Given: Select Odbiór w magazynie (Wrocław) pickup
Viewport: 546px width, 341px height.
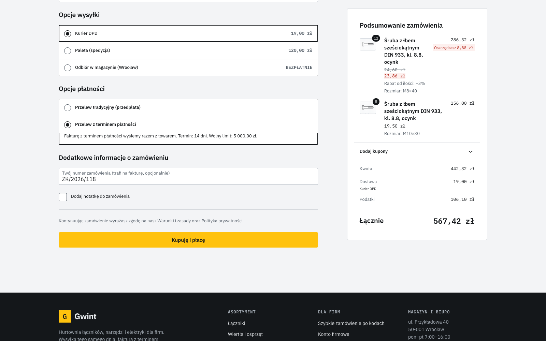Looking at the screenshot, I should (188, 68).
